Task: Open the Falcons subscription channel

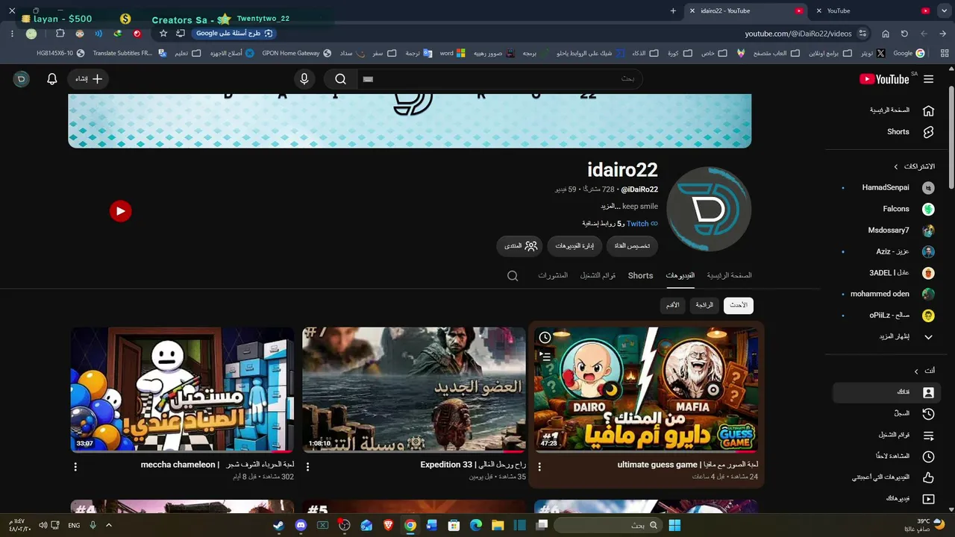Action: click(888, 210)
